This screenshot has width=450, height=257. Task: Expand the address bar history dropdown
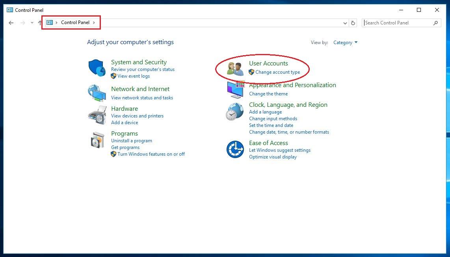coord(345,23)
